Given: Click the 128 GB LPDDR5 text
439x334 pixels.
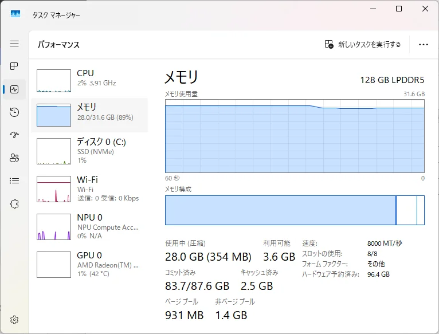Looking at the screenshot, I should 392,80.
